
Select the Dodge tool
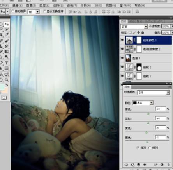7,57
